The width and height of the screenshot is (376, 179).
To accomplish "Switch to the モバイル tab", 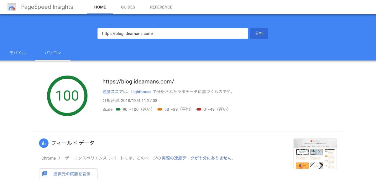I will [18, 53].
